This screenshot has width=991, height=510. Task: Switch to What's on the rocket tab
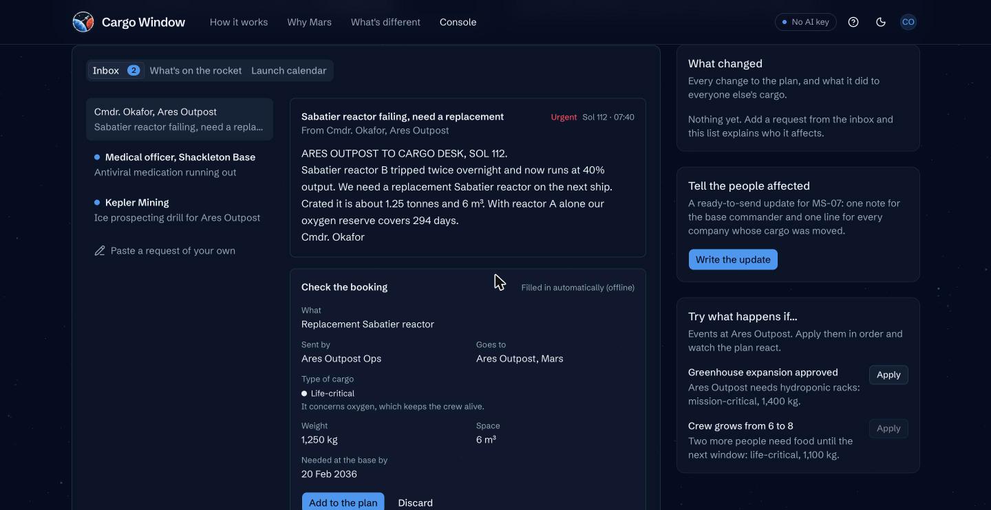pos(195,70)
